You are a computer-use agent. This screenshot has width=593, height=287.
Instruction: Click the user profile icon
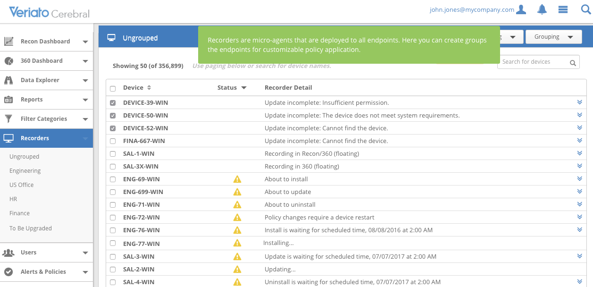tap(521, 9)
